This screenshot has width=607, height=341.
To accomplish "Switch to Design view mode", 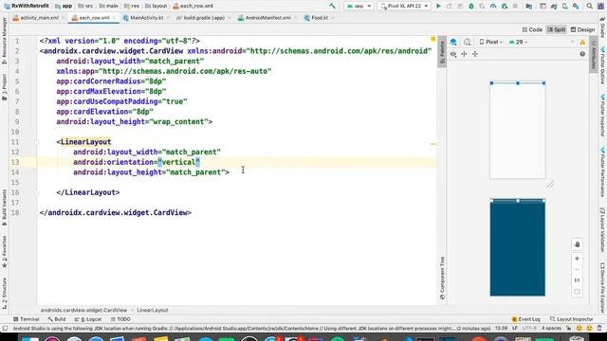I will point(582,29).
